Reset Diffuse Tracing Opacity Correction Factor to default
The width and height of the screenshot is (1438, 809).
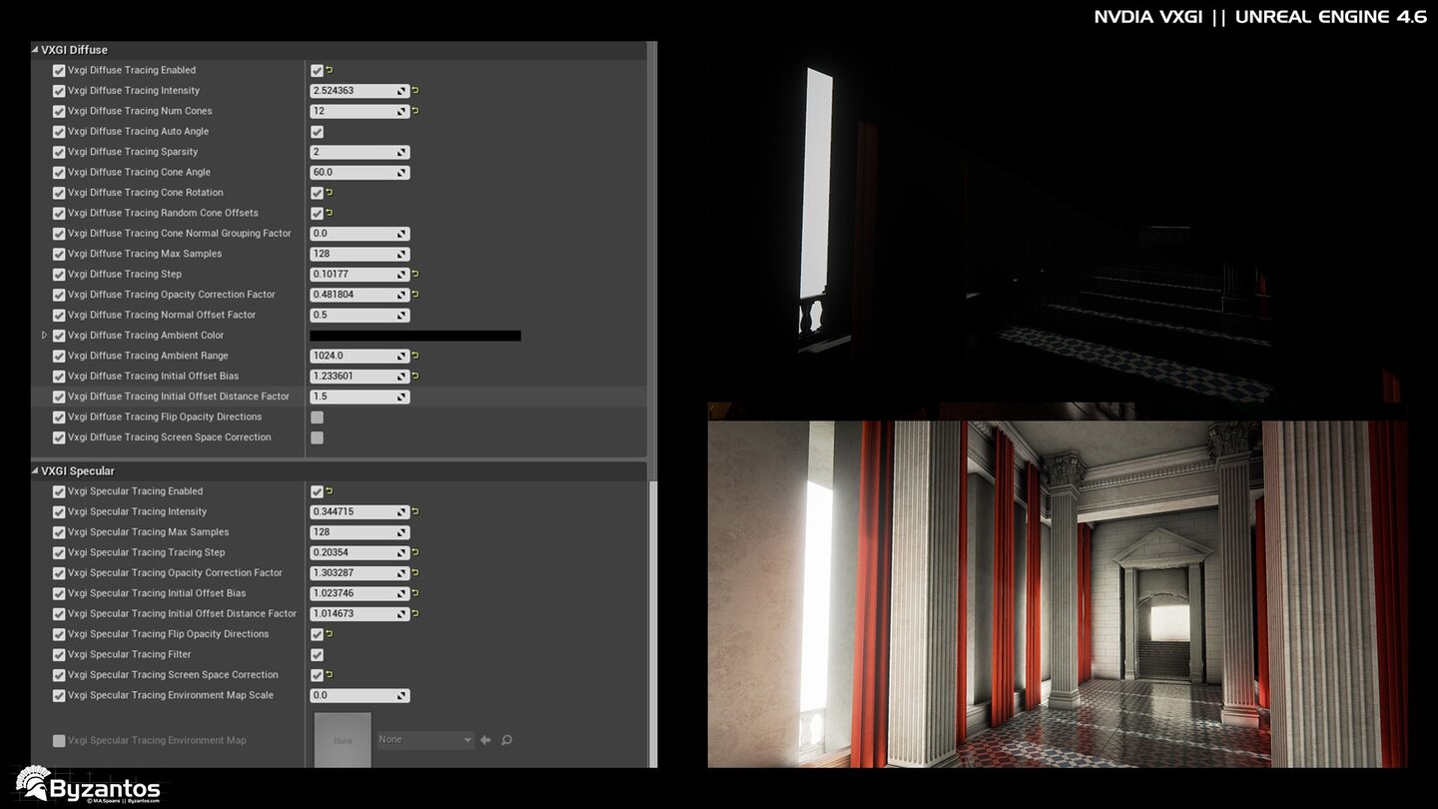click(x=415, y=295)
